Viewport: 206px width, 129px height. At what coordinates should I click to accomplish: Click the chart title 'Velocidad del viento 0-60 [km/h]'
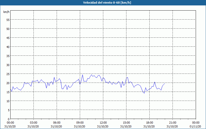pyautogui.click(x=107, y=3)
